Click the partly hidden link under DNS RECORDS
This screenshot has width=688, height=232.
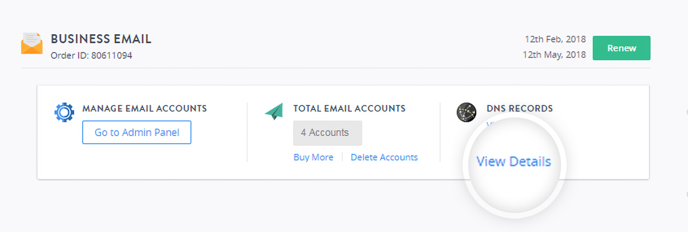click(489, 125)
